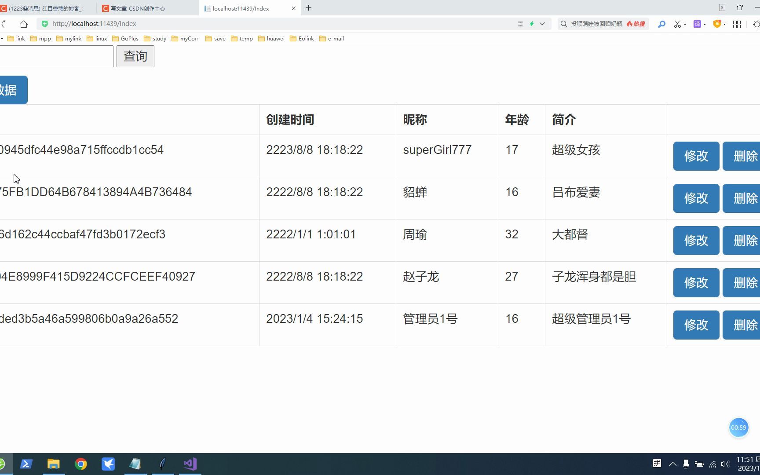
Task: Open the apps grid icon near toolbar right
Action: tap(737, 24)
